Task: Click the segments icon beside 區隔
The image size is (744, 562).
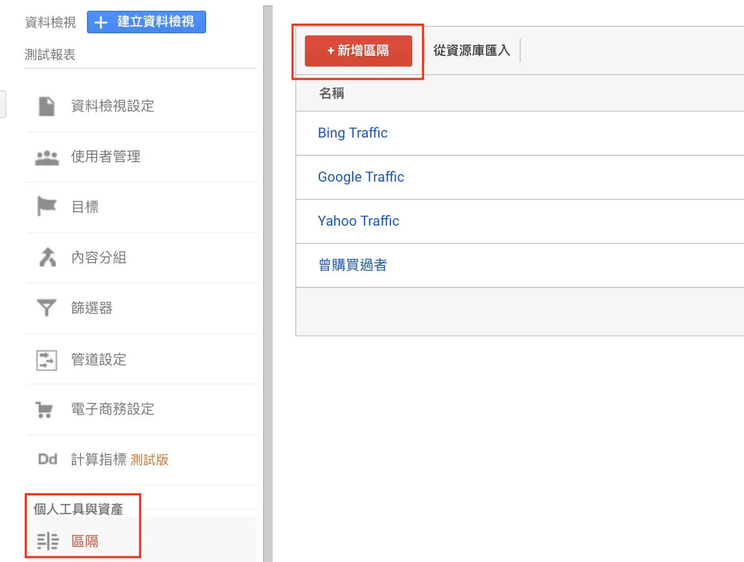Action: tap(48, 541)
